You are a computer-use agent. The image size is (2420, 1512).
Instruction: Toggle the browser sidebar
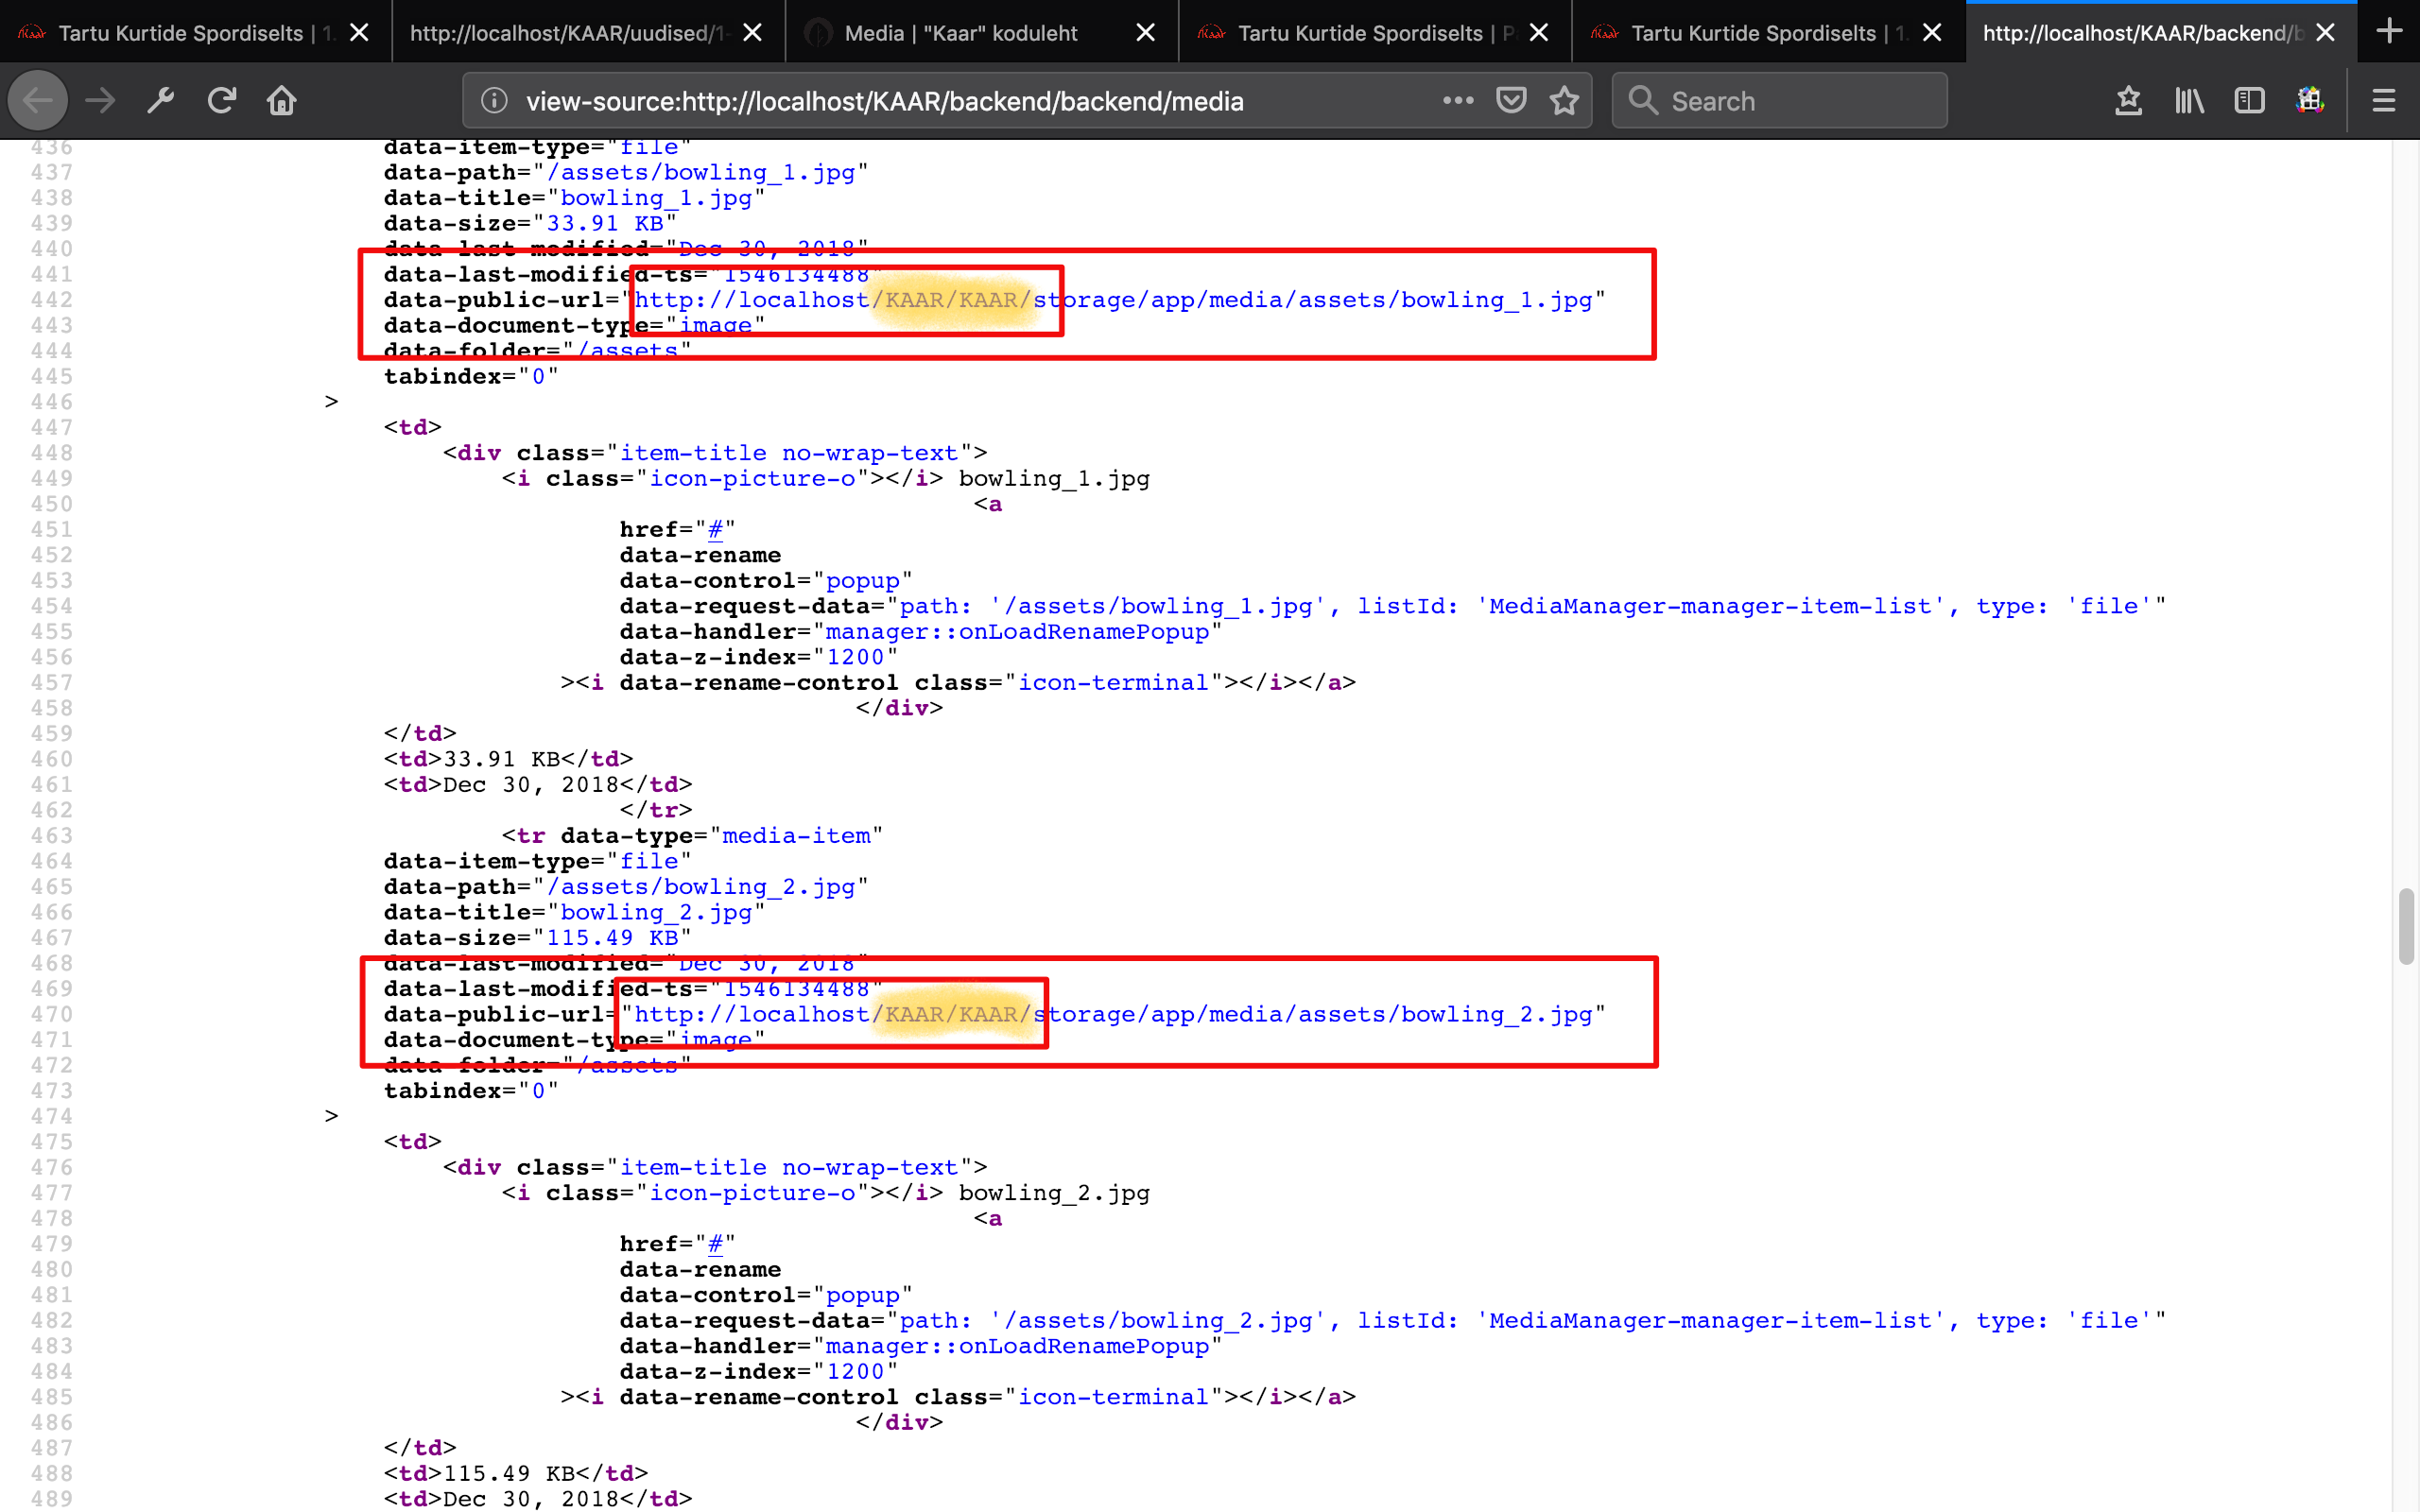click(x=2250, y=100)
